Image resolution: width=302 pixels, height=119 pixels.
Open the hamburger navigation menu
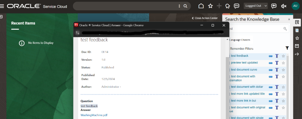point(2,6)
